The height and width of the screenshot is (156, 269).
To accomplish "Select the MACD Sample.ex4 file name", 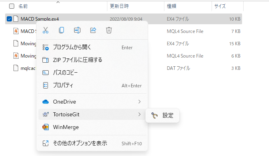I will [40, 19].
